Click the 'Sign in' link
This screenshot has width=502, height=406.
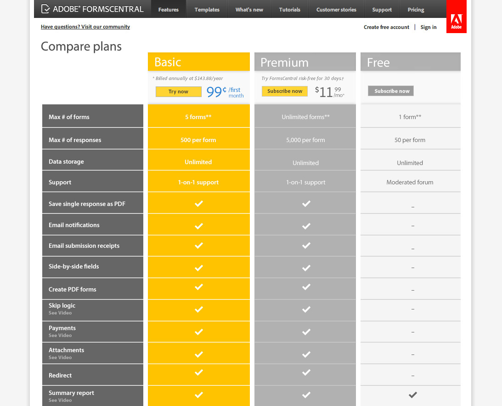click(429, 27)
